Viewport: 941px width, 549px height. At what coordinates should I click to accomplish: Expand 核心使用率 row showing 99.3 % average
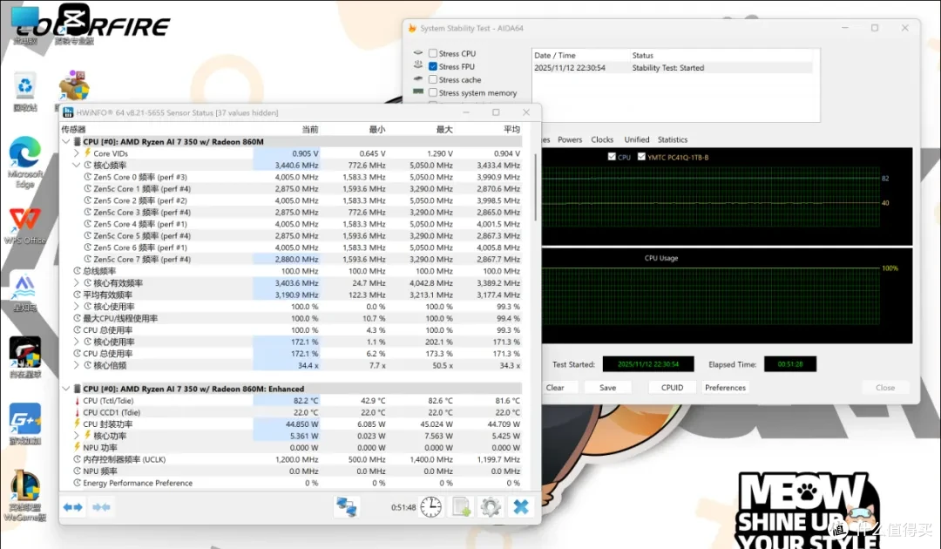[x=76, y=306]
